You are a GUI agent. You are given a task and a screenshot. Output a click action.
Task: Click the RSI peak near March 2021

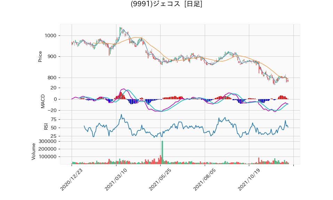[x=121, y=114]
